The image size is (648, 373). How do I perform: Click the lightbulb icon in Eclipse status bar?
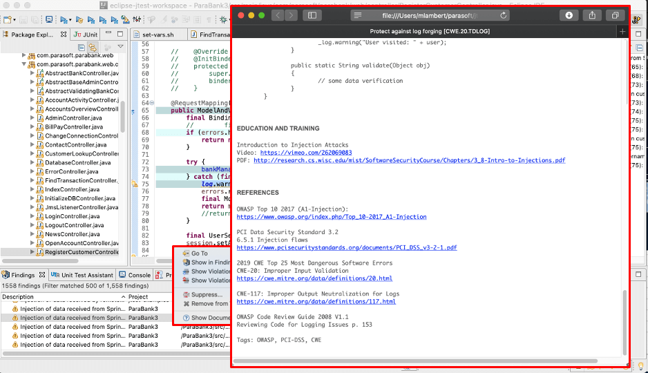(640, 366)
